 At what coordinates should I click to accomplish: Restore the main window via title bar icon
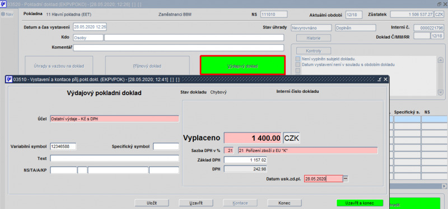coord(440,4)
